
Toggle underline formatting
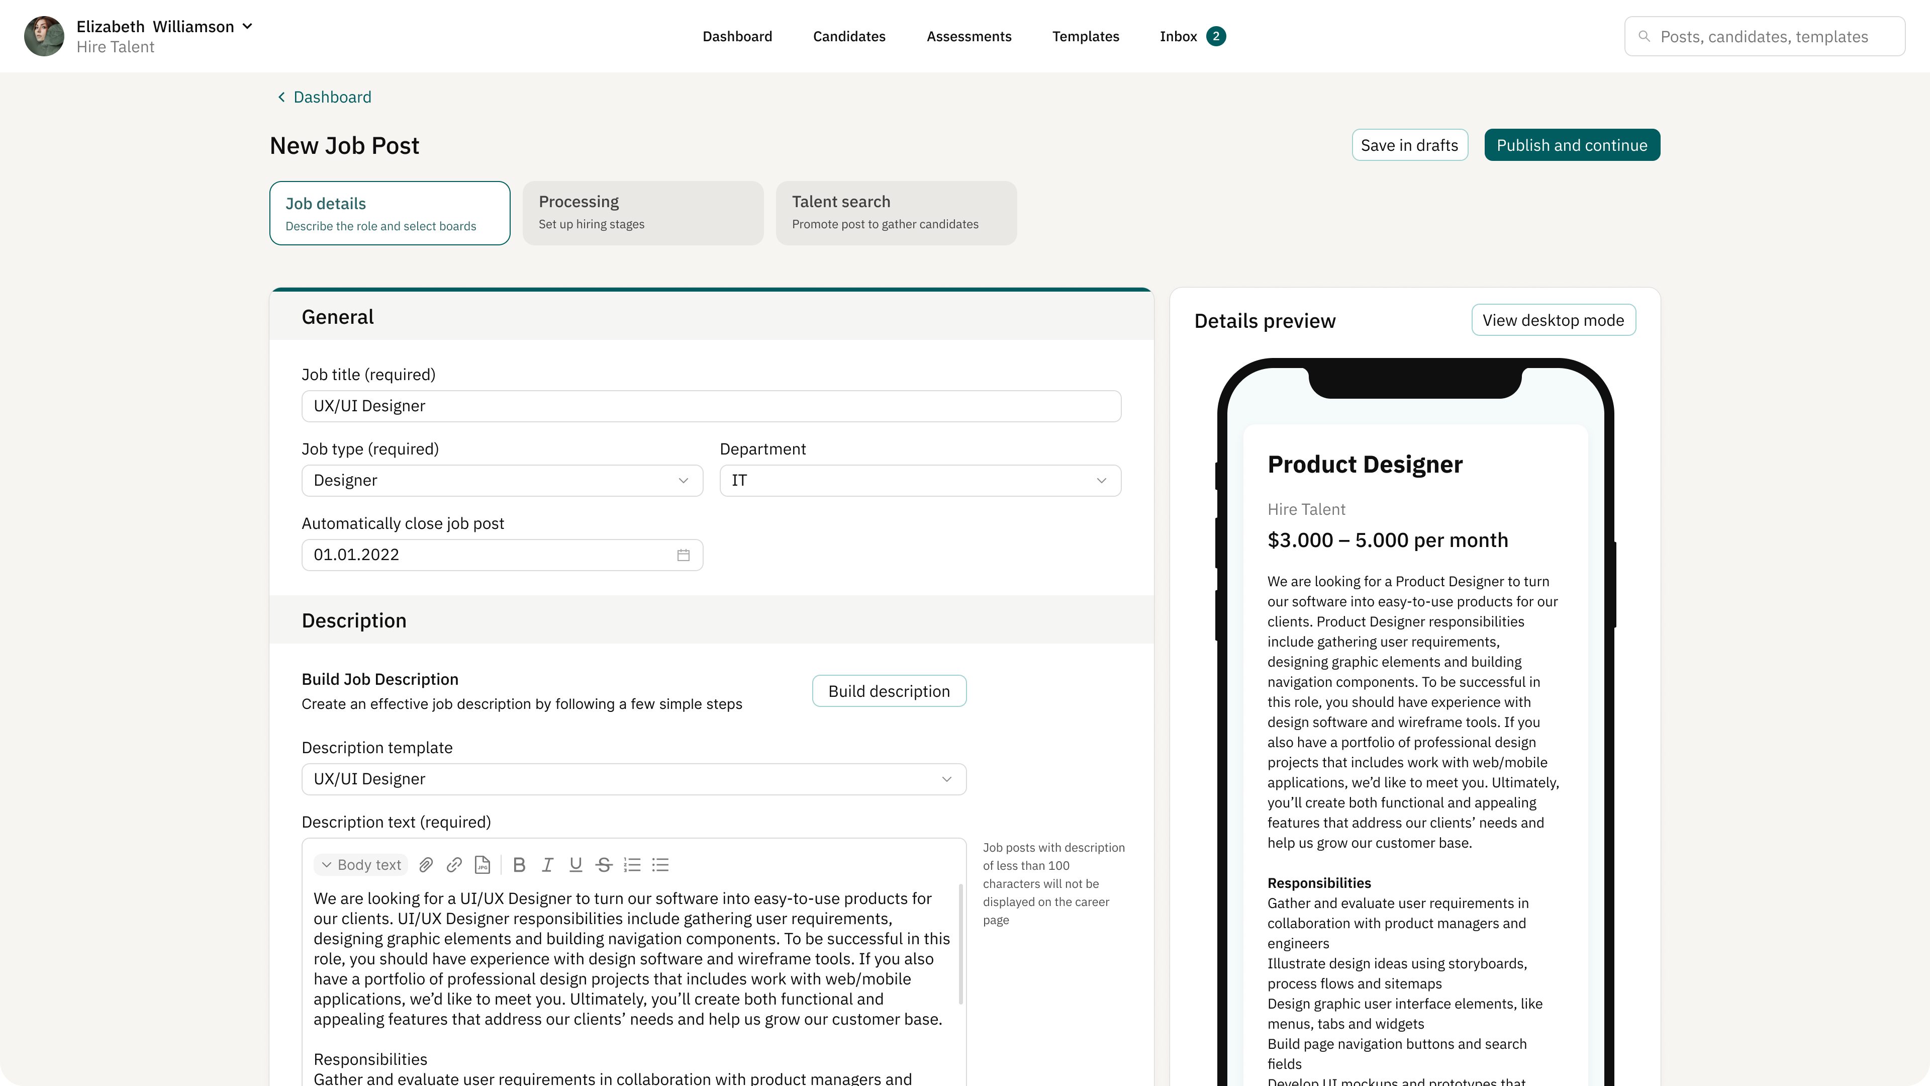coord(575,865)
